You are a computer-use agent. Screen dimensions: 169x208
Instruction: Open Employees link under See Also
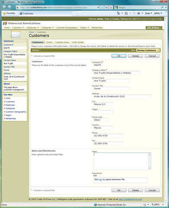pos(10,105)
